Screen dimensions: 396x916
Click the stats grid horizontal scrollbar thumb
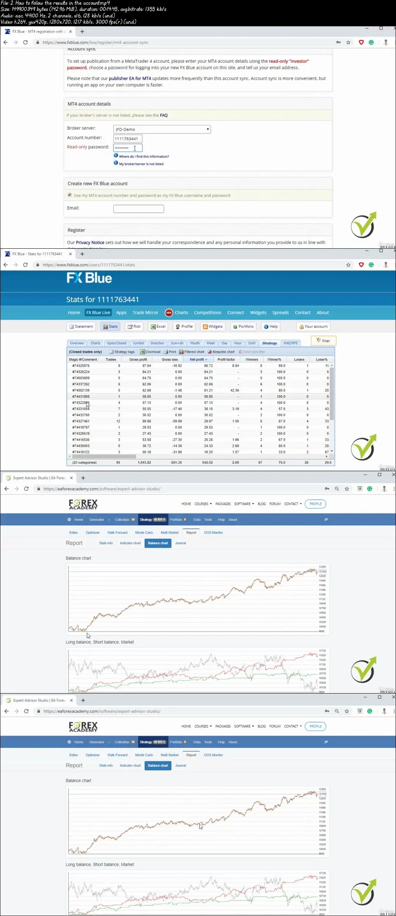click(x=104, y=456)
